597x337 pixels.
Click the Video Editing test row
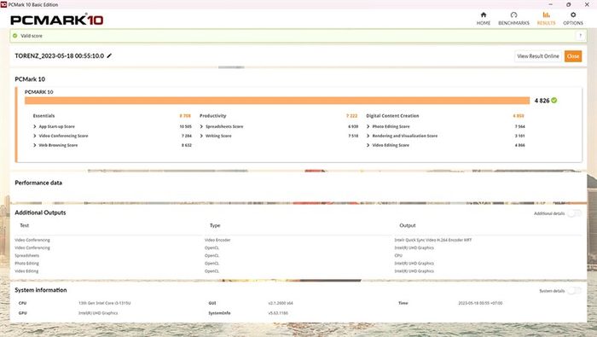pos(26,271)
